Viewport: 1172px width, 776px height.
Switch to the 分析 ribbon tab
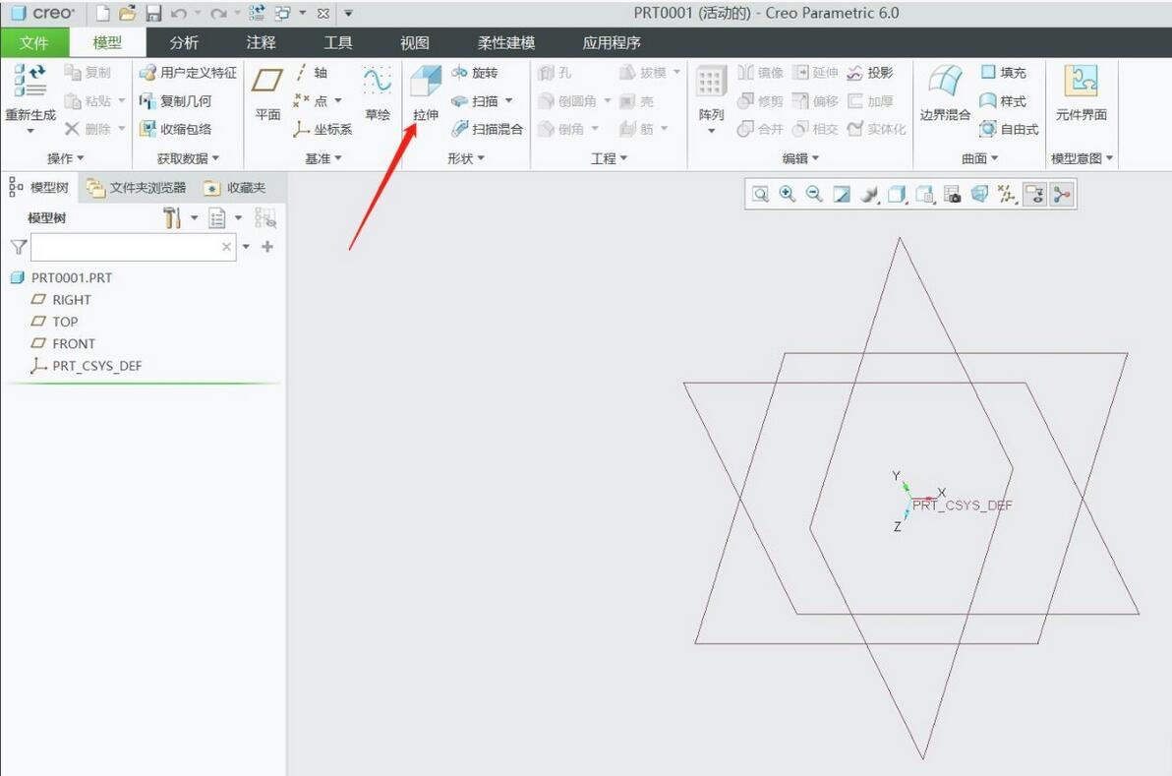(184, 42)
